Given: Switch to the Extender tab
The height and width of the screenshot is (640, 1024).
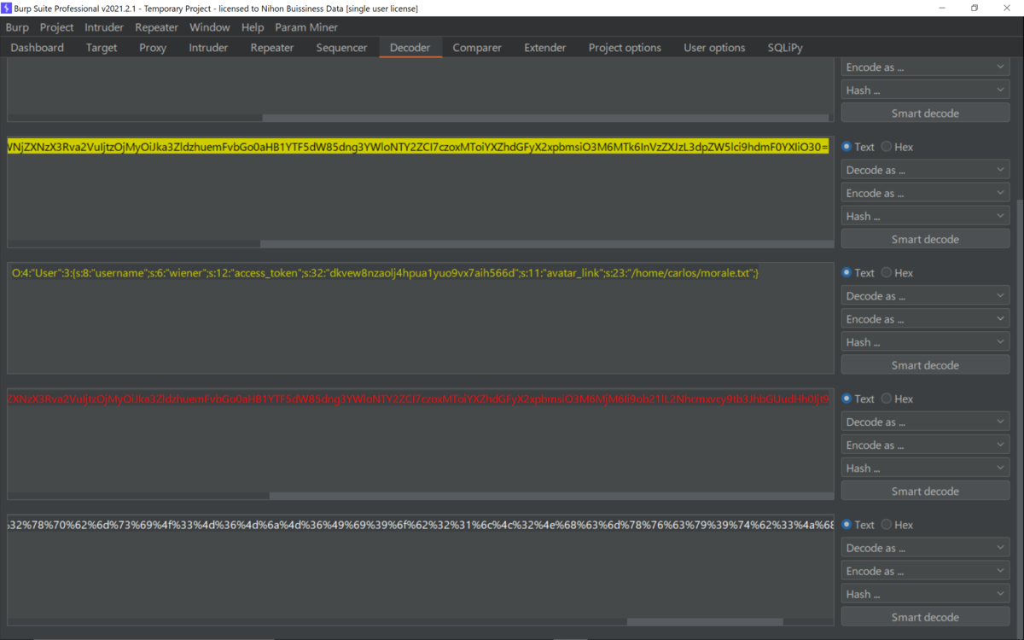Looking at the screenshot, I should (545, 48).
